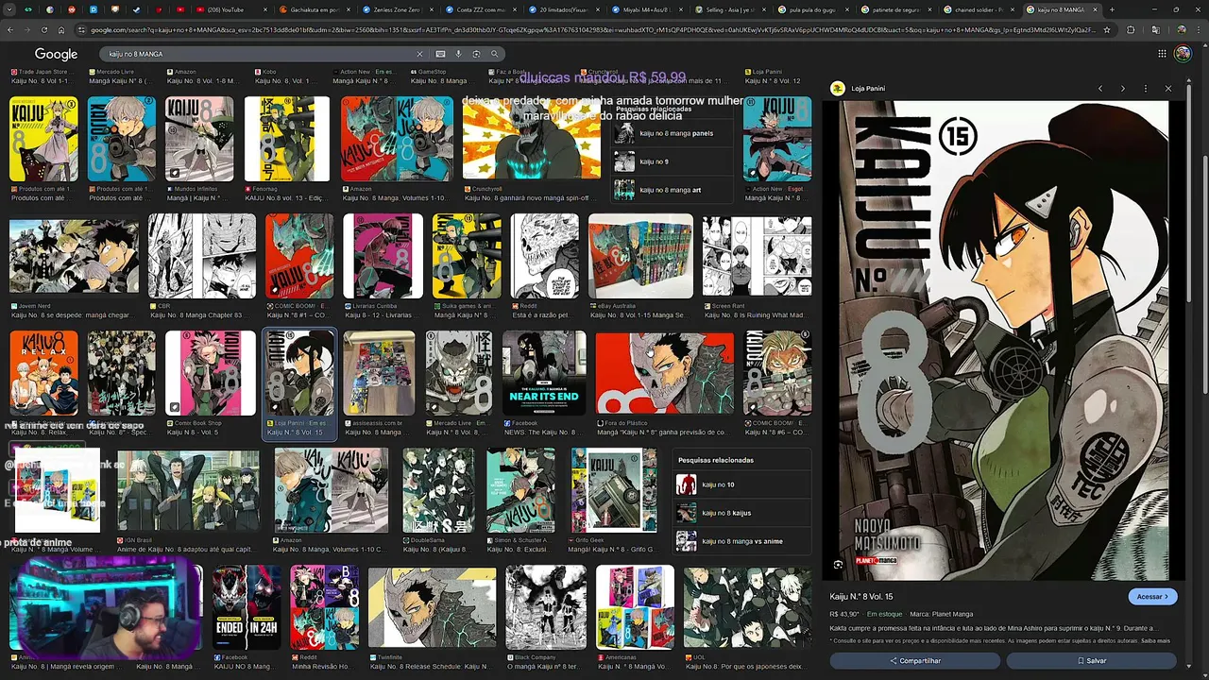
Task: Submit search with the magnifier icon
Action: point(494,54)
